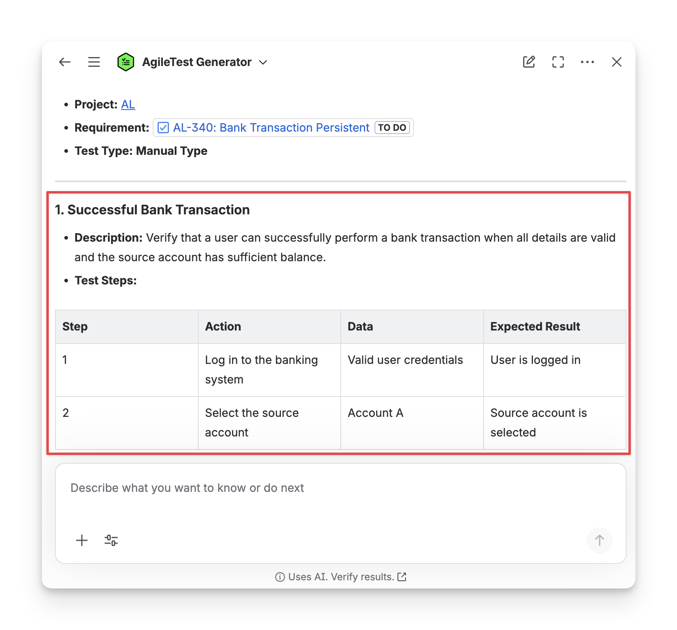Close the AgileTest Generator panel

(617, 62)
